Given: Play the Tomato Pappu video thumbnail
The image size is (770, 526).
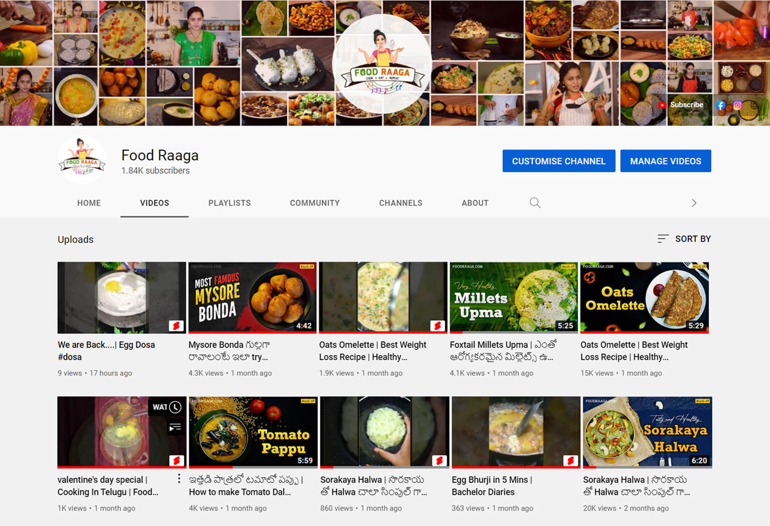Looking at the screenshot, I should click(x=253, y=432).
